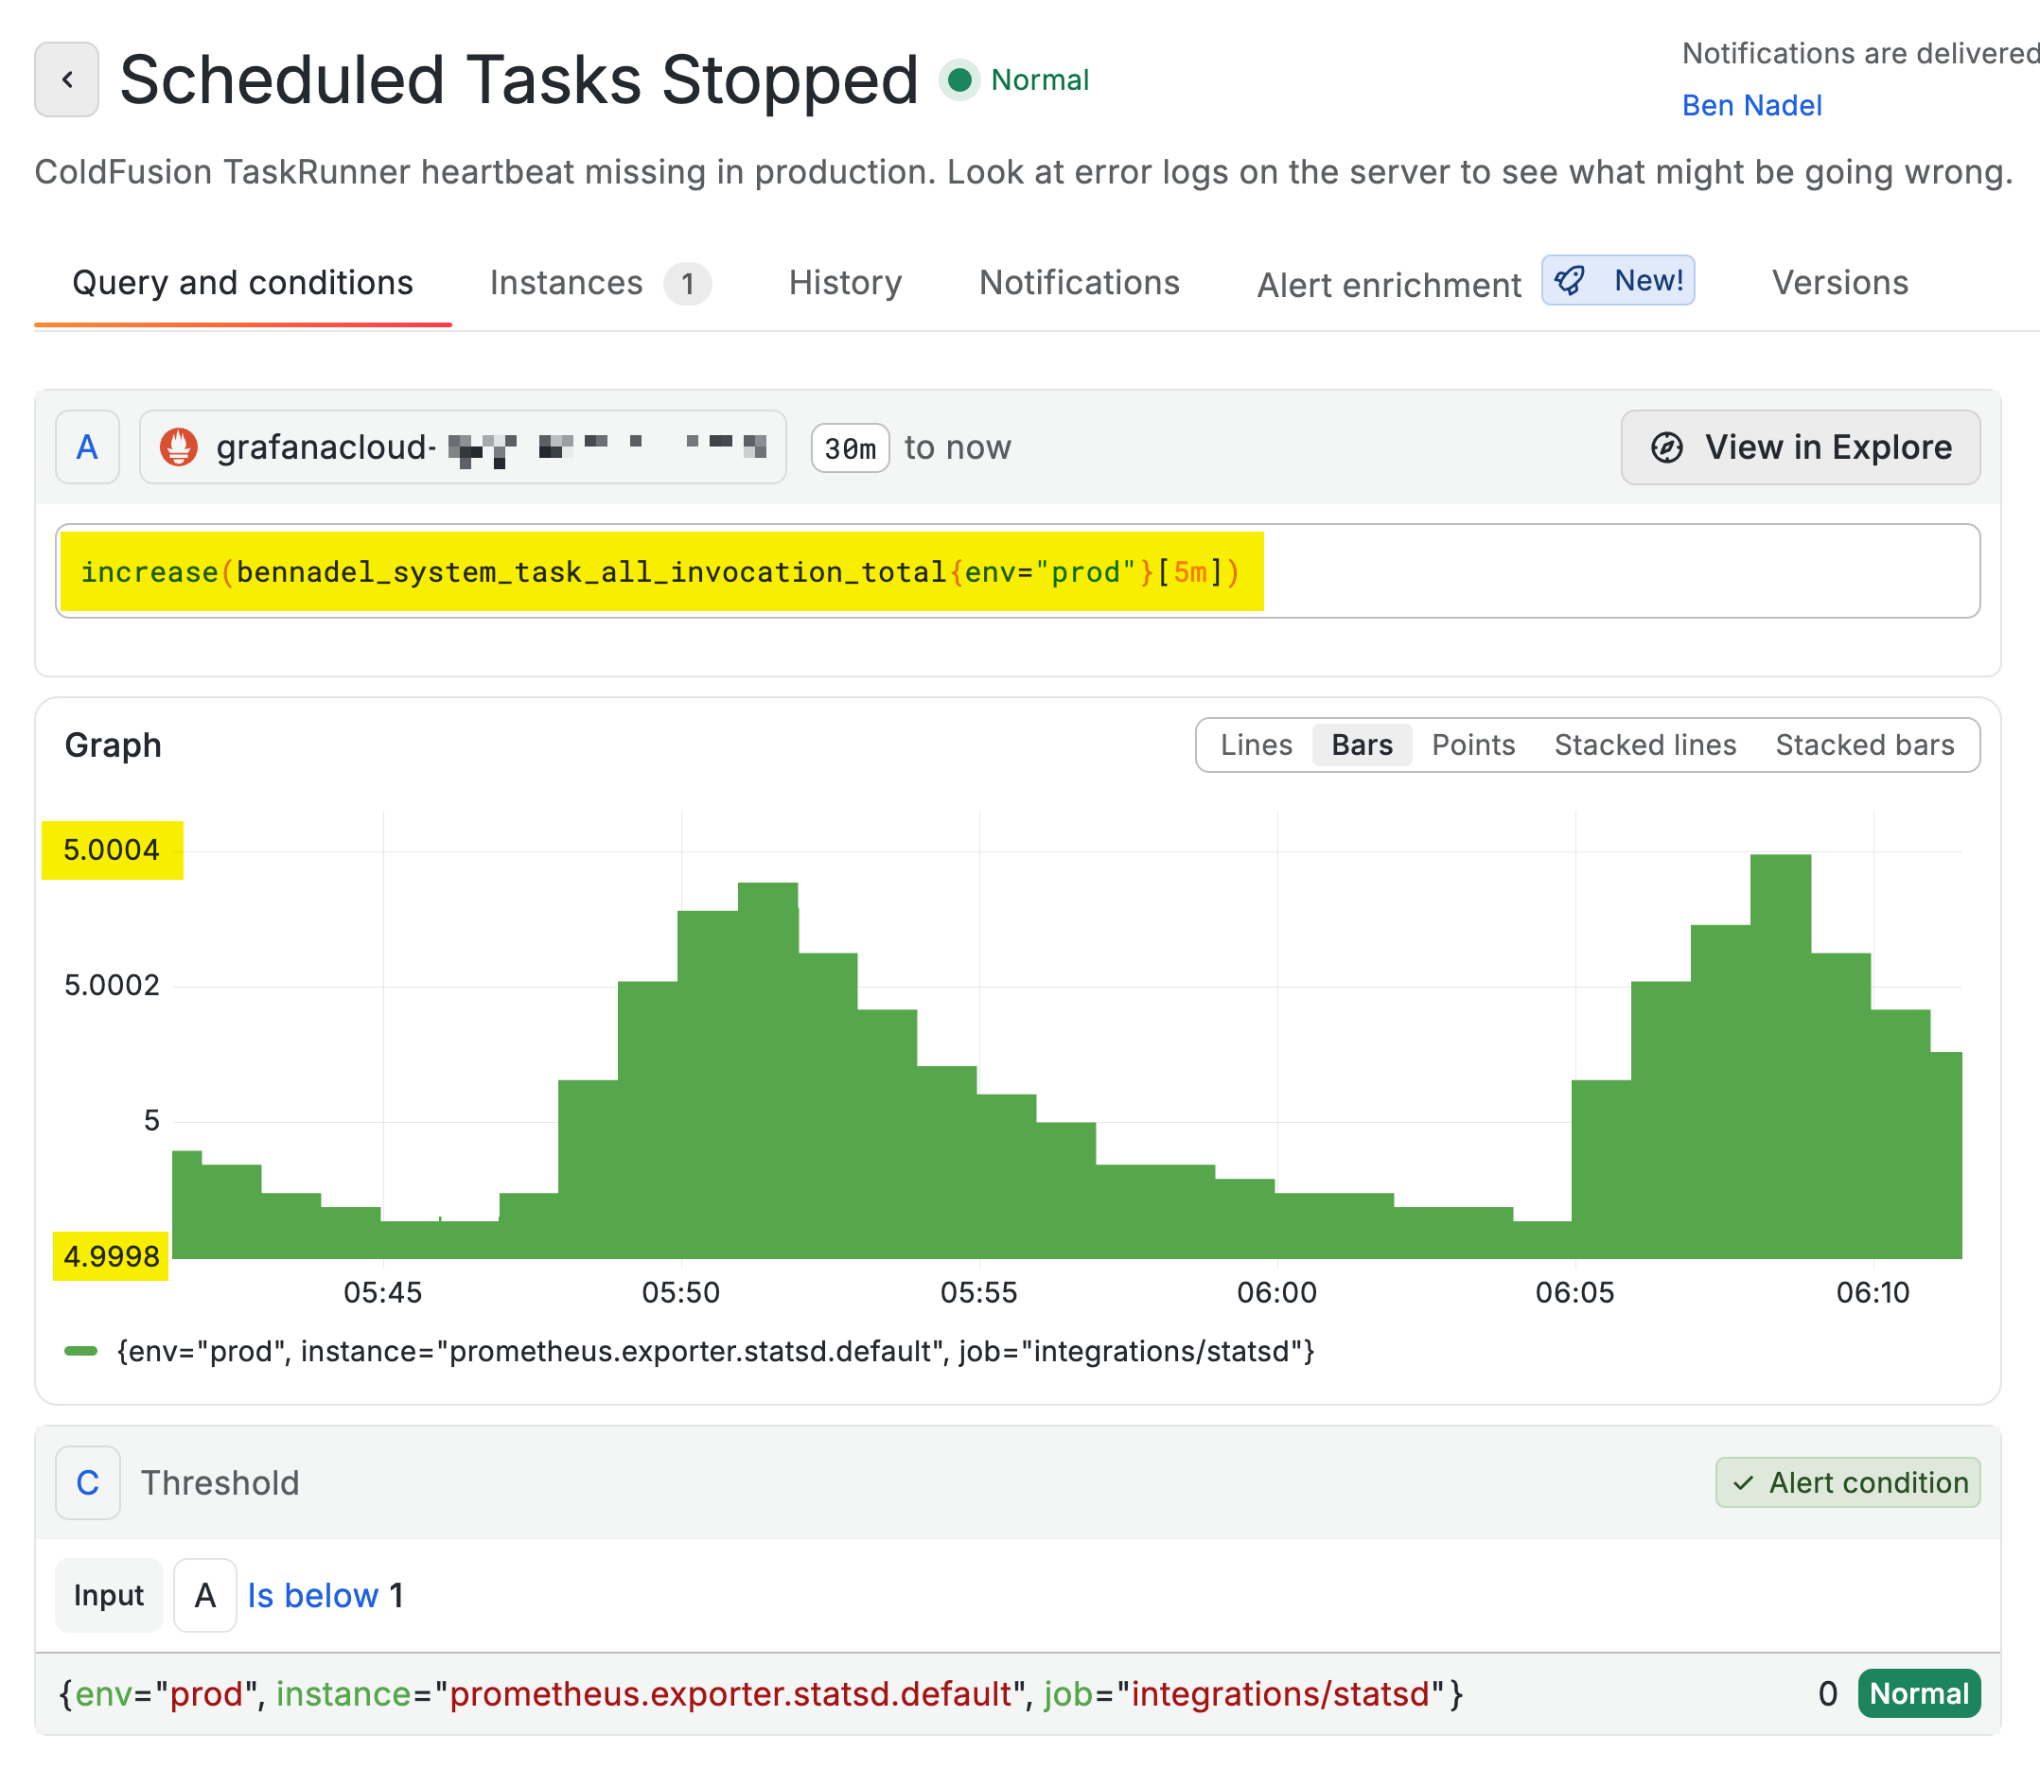Click the 30m time range badge
This screenshot has height=1769, width=2040.
pos(851,448)
